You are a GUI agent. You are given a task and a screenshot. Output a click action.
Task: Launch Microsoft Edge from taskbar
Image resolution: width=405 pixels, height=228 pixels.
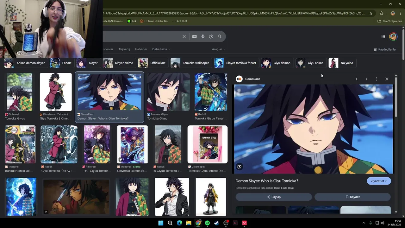click(179, 223)
